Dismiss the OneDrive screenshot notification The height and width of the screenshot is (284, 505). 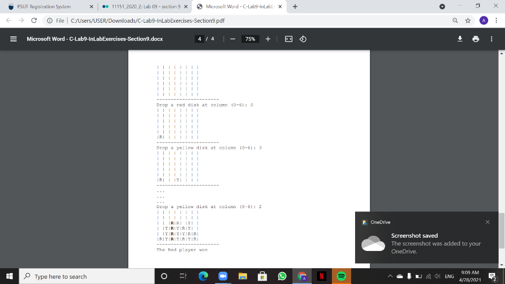(x=487, y=222)
